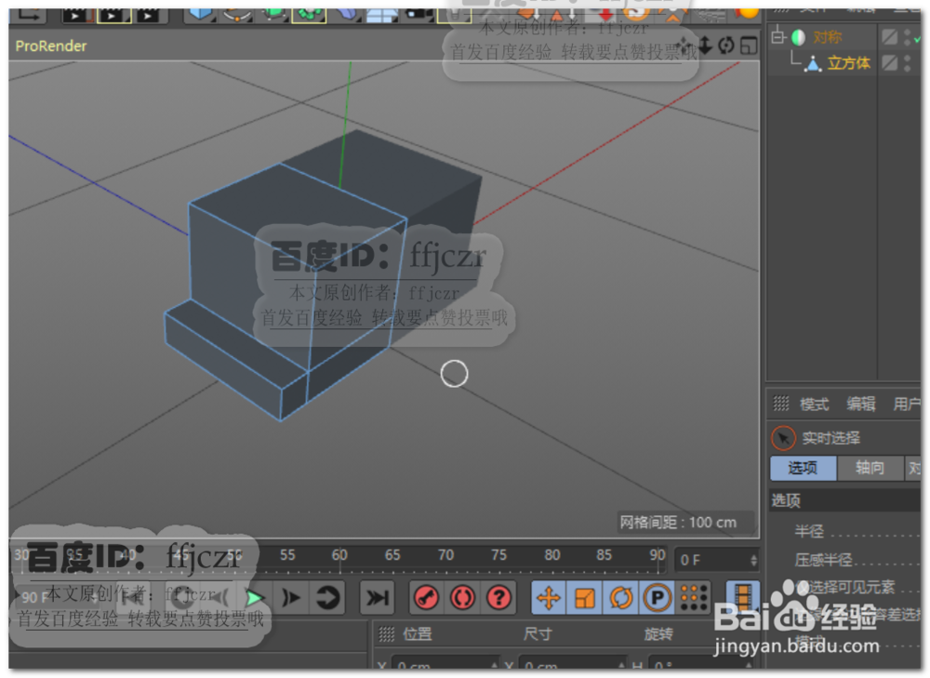Select the 对称 symmetry object in the tree
The image size is (930, 678).
coord(828,37)
